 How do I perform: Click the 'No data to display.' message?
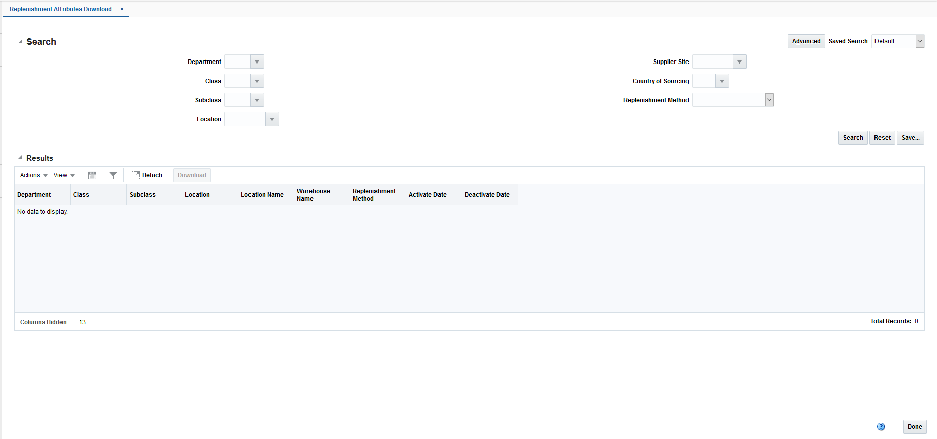42,212
